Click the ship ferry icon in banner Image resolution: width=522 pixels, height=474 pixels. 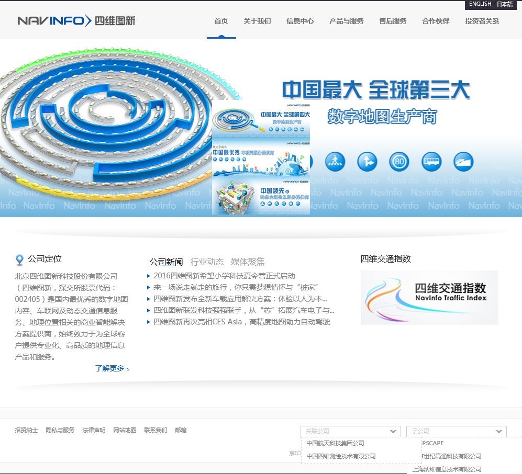[x=463, y=162]
